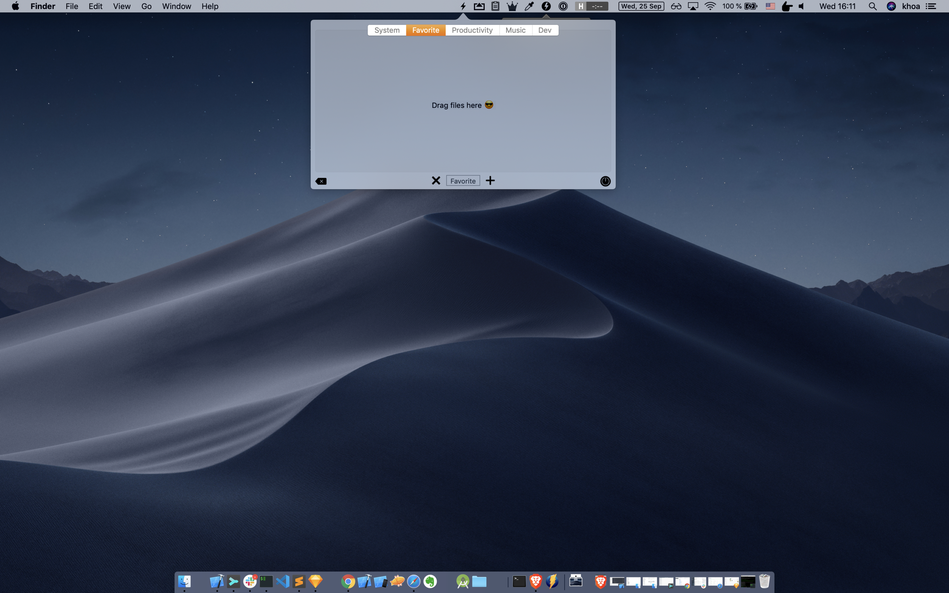
Task: Open the Dev tab
Action: [x=545, y=30]
